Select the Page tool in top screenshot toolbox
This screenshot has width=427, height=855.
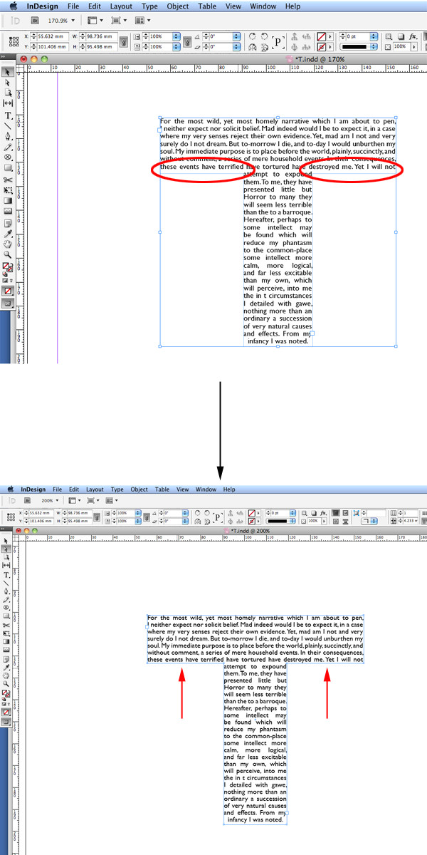point(8,93)
